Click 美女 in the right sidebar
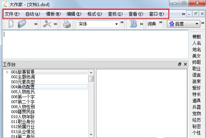206x138 pixels. [196, 56]
